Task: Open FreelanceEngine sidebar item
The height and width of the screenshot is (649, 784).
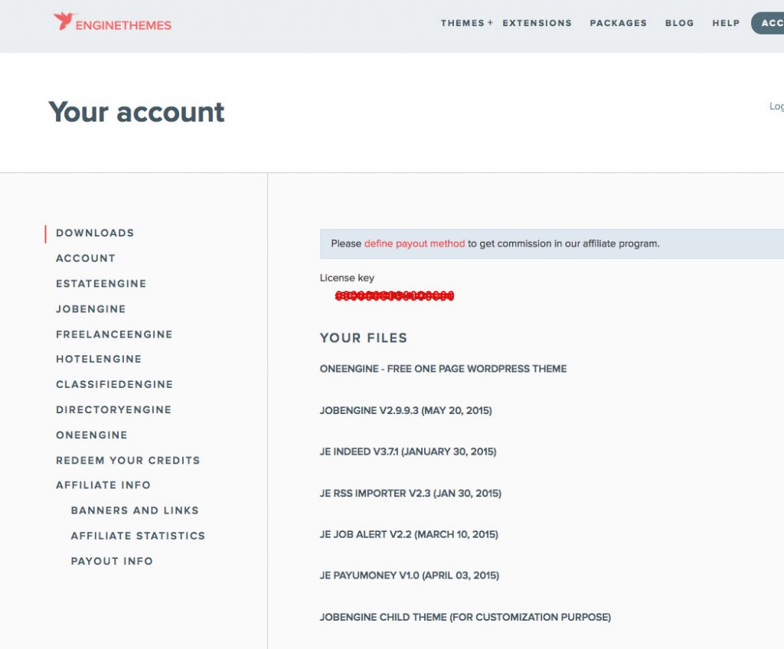Action: 114,334
